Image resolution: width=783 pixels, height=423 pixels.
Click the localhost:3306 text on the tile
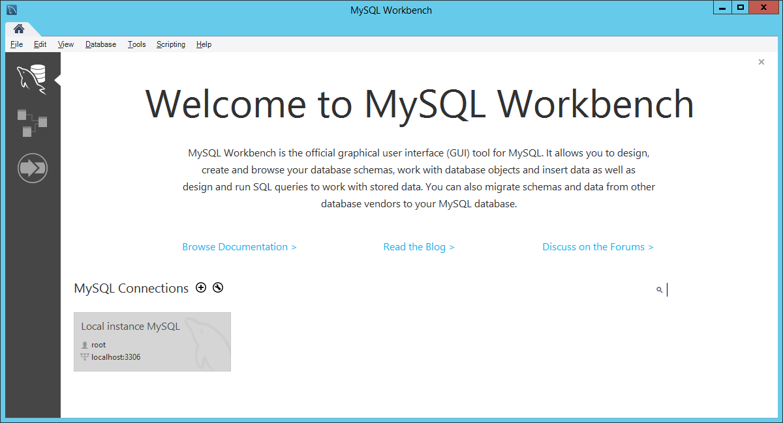pos(115,357)
